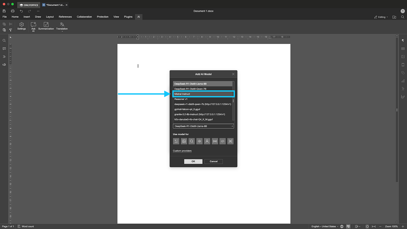Click the Fit to width icon

click(374, 226)
